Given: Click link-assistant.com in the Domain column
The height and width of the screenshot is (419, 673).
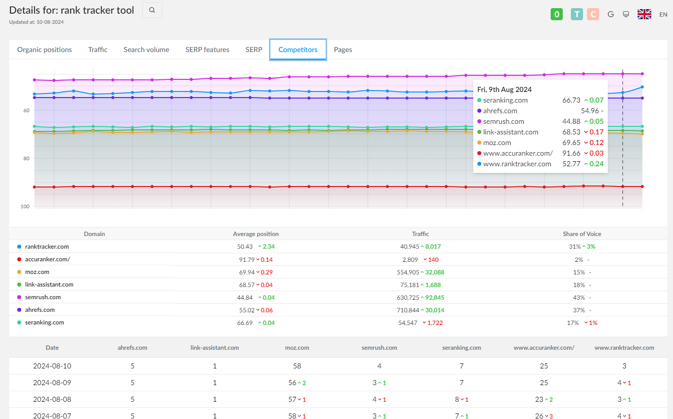Looking at the screenshot, I should click(x=50, y=285).
